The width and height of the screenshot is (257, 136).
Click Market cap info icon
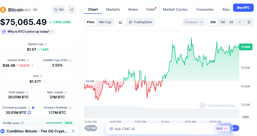[x=46, y=44]
